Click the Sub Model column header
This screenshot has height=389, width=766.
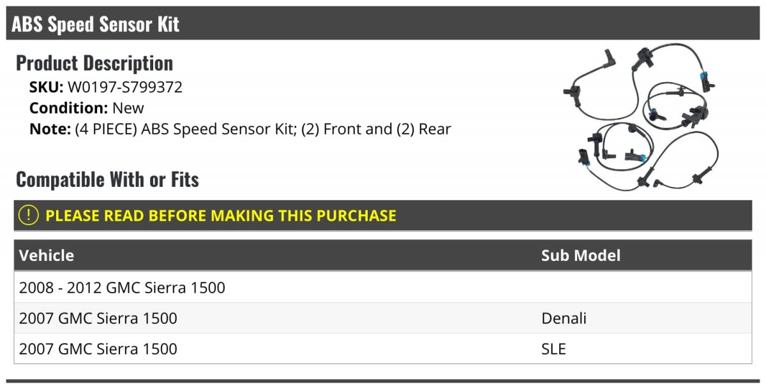pyautogui.click(x=581, y=255)
